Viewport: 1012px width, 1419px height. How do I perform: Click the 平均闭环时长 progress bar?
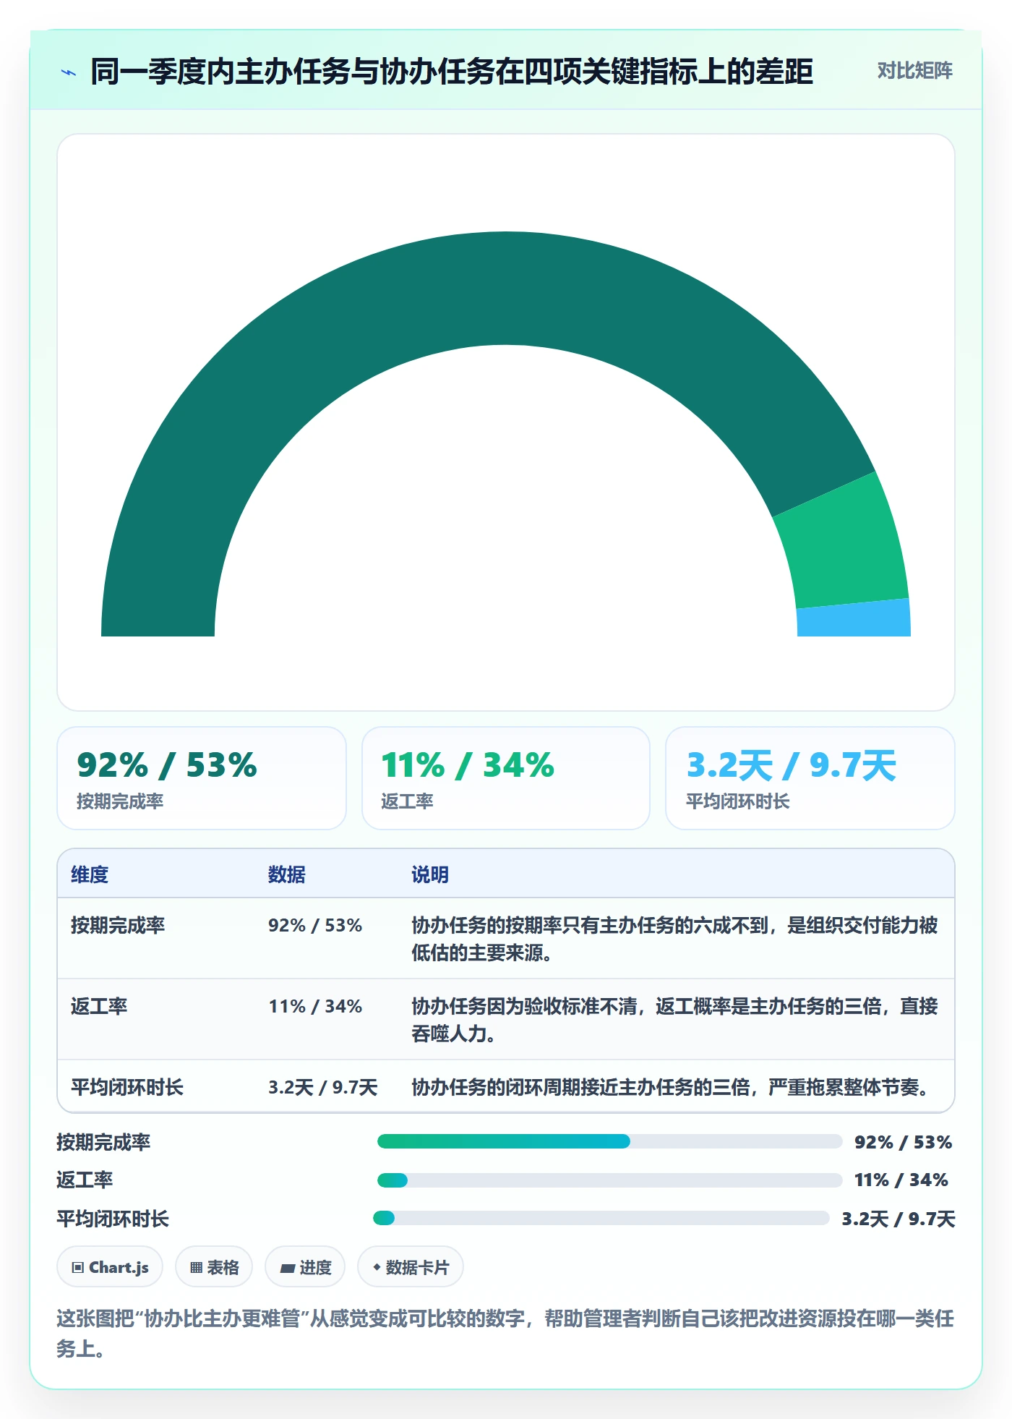(601, 1218)
